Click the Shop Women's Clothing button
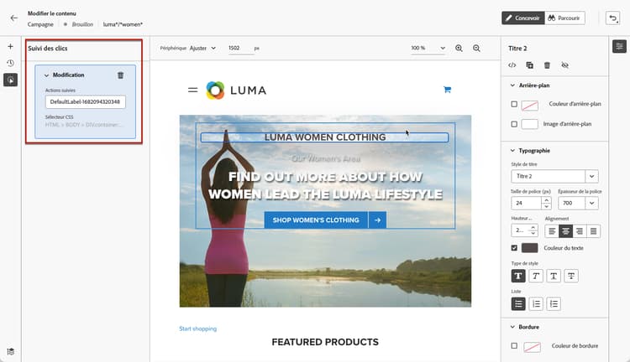630x362 pixels. click(316, 220)
